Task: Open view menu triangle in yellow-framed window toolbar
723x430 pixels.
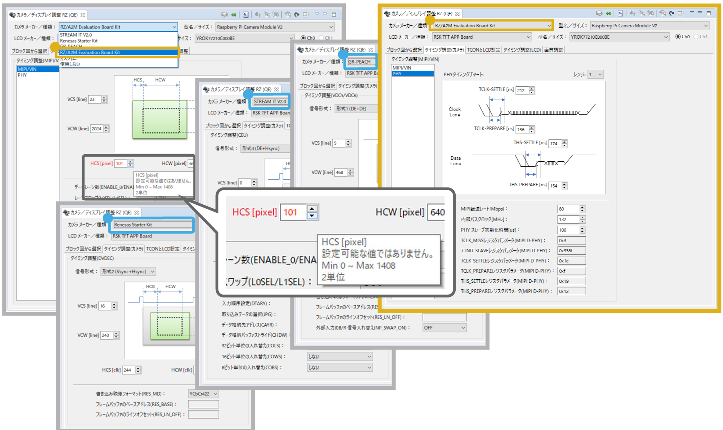Action: [x=692, y=13]
